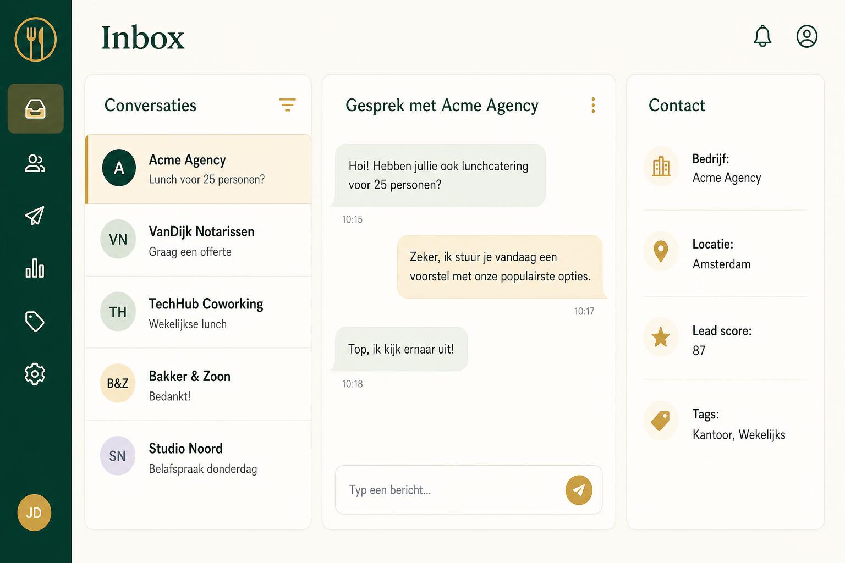Image resolution: width=845 pixels, height=563 pixels.
Task: Click the fork and knife app logo
Action: coord(35,40)
